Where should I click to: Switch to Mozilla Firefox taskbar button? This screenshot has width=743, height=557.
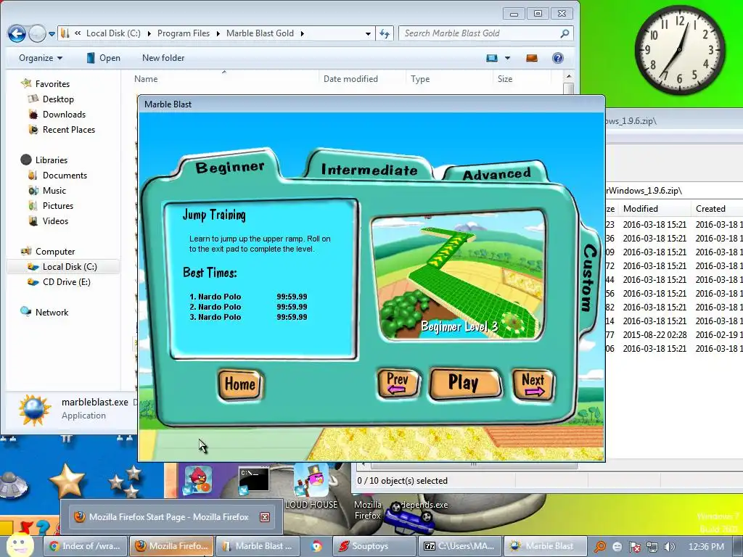[172, 546]
